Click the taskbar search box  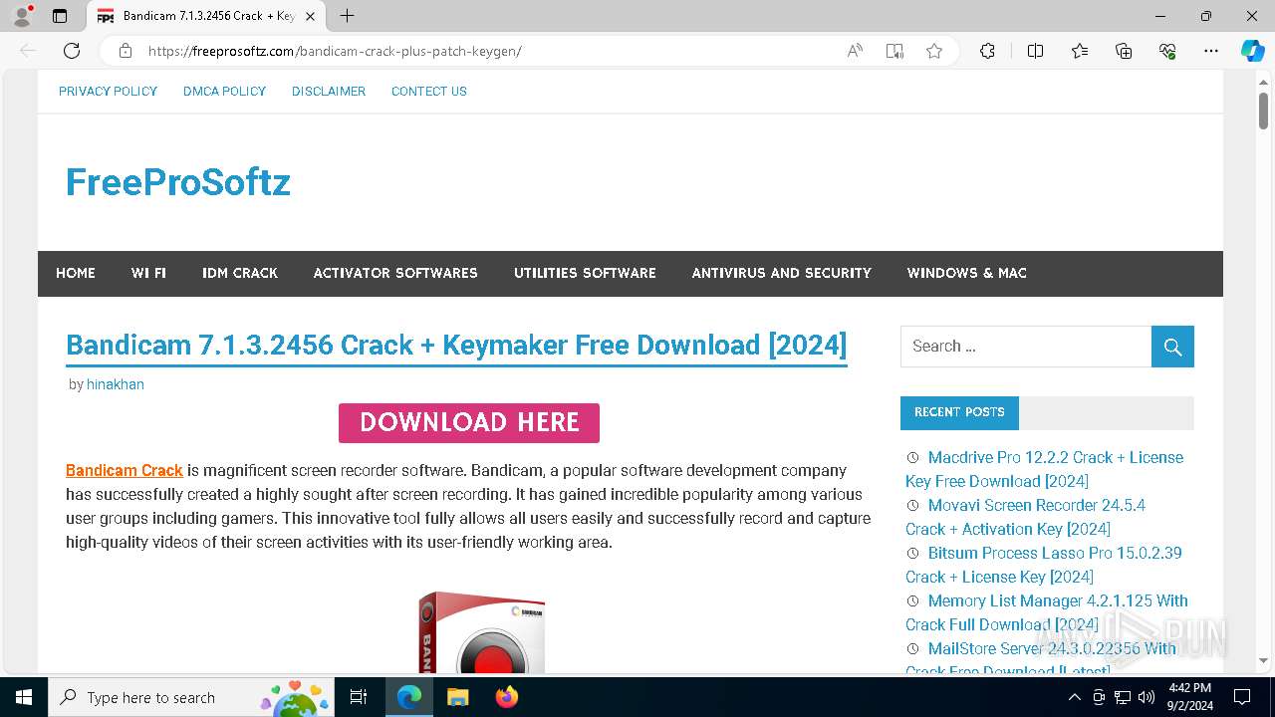tap(190, 697)
